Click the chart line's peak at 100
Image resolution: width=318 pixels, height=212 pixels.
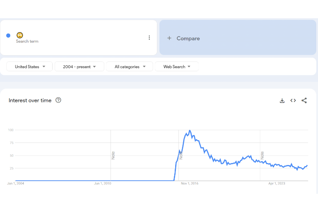pyautogui.click(x=190, y=131)
